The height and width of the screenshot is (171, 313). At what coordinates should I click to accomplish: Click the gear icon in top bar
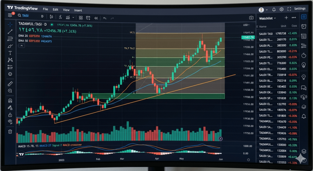[282, 9]
